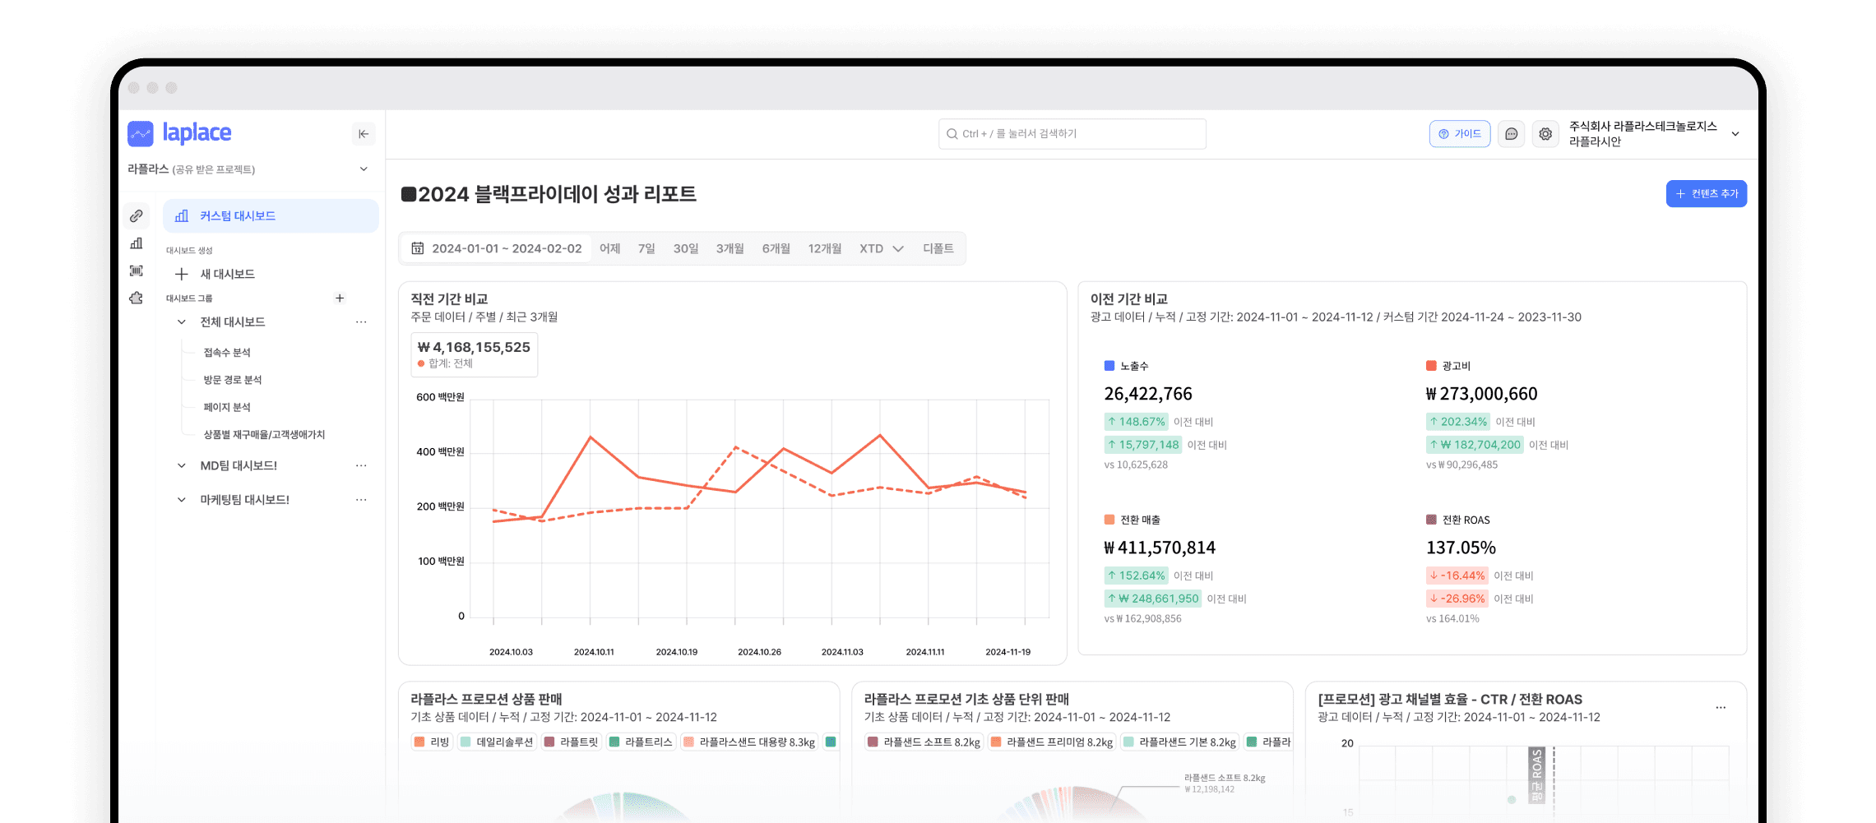This screenshot has width=1876, height=823.
Task: Select the 3개월 date preset
Action: pyautogui.click(x=730, y=248)
